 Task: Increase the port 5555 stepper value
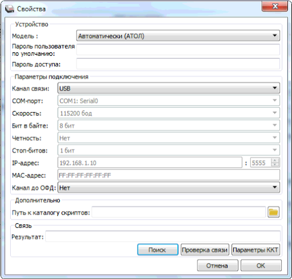tap(275, 160)
